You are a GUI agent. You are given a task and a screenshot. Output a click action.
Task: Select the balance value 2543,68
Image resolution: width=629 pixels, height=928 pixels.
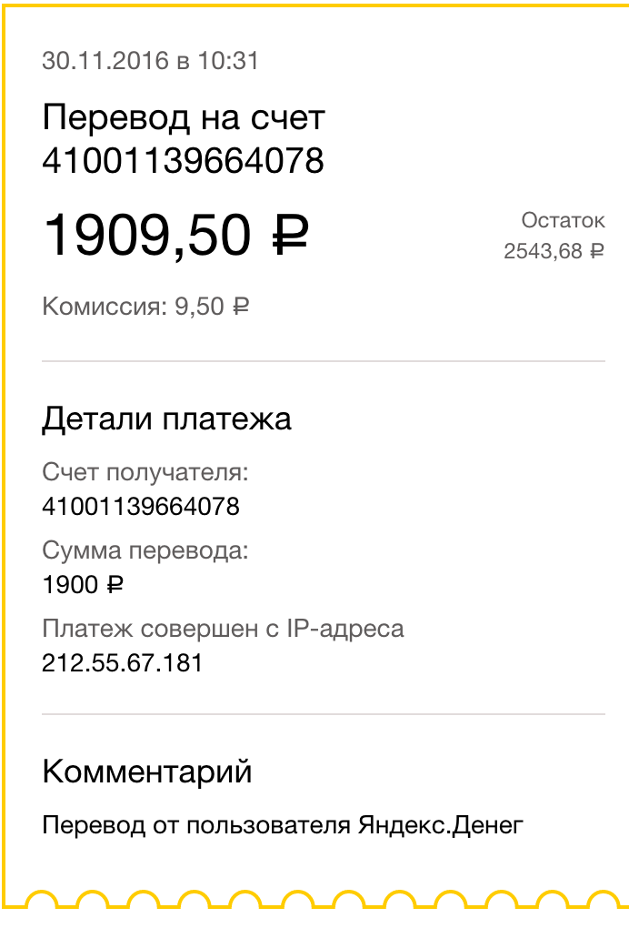point(543,251)
